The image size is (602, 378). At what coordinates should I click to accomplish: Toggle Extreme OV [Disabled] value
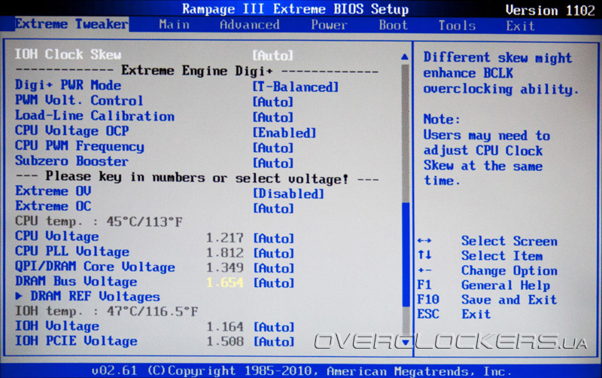288,194
